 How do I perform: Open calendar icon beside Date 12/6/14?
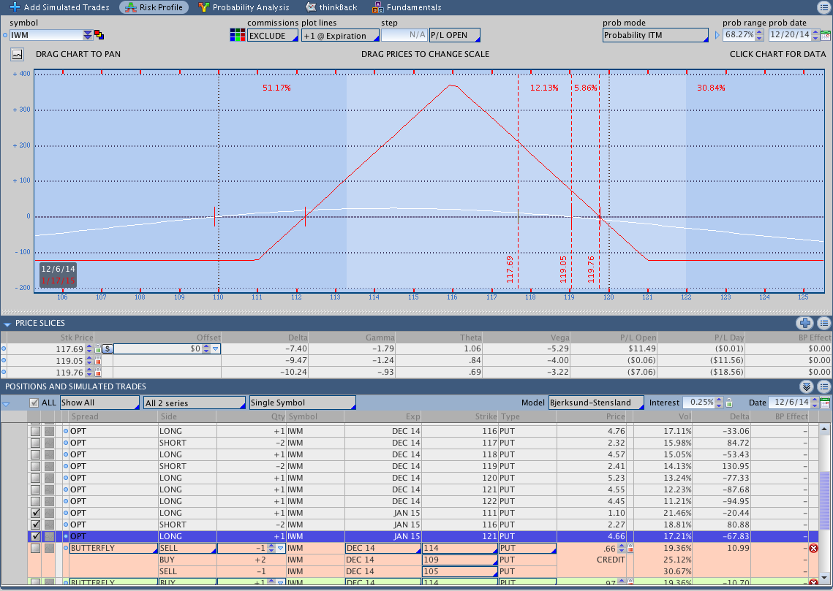[x=825, y=403]
